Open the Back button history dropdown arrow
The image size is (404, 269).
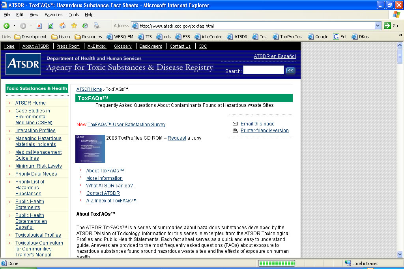coord(14,26)
